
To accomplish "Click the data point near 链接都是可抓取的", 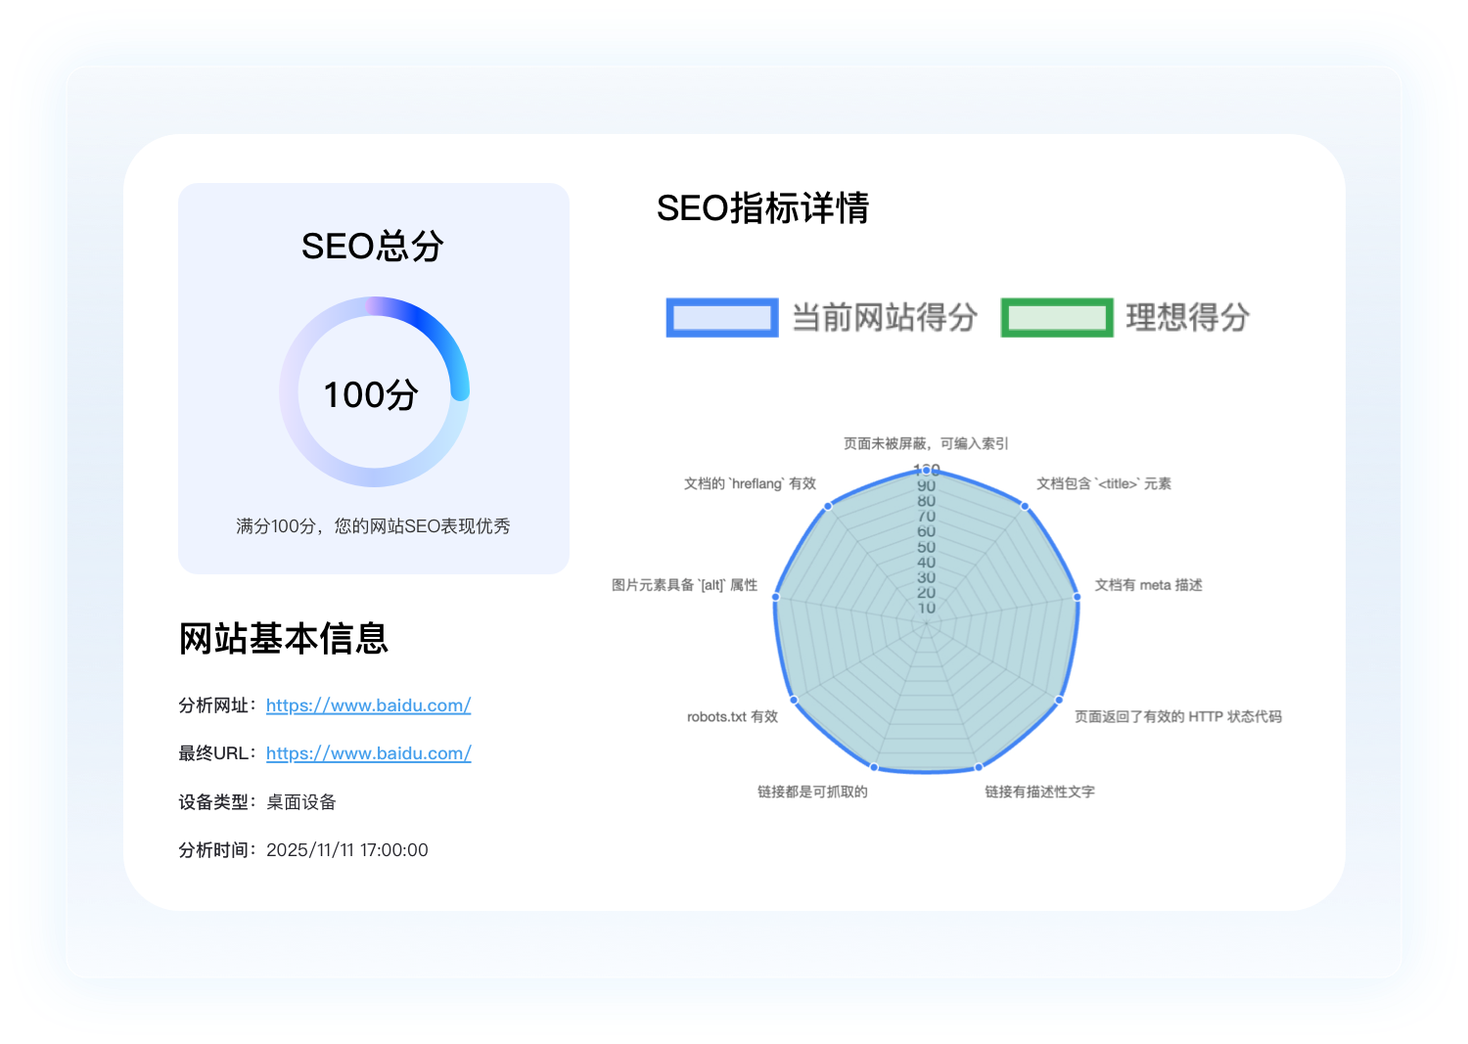I will click(872, 767).
